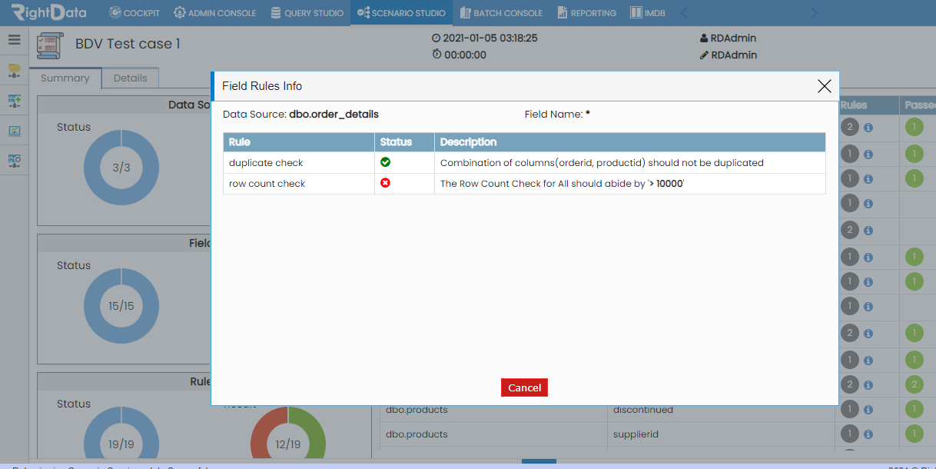Click green passed badge in supplierid row
This screenshot has height=469, width=936.
point(914,434)
